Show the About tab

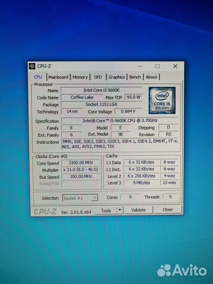[x=151, y=77]
